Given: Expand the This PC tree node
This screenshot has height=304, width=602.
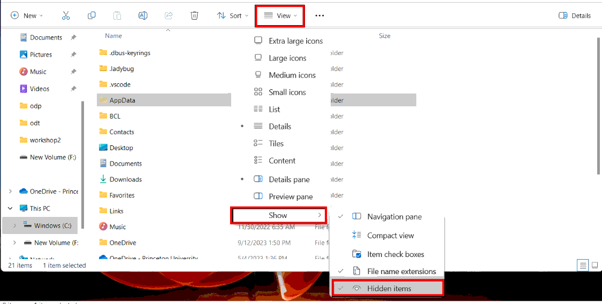Looking at the screenshot, I should click(x=11, y=208).
